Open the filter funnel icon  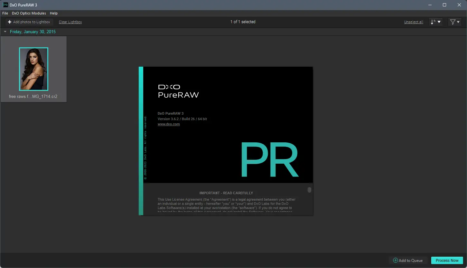point(453,22)
